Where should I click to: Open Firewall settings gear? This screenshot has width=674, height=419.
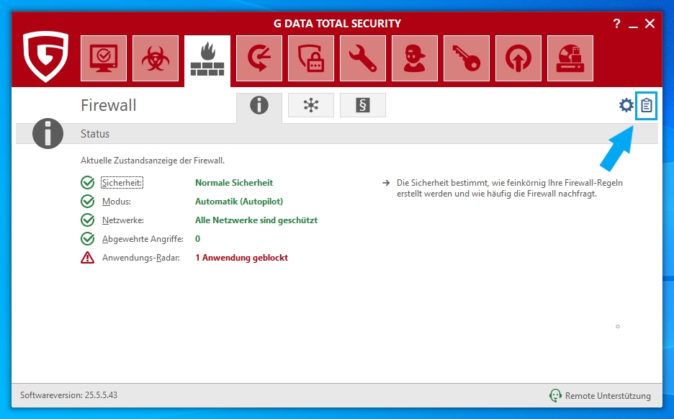[x=626, y=106]
